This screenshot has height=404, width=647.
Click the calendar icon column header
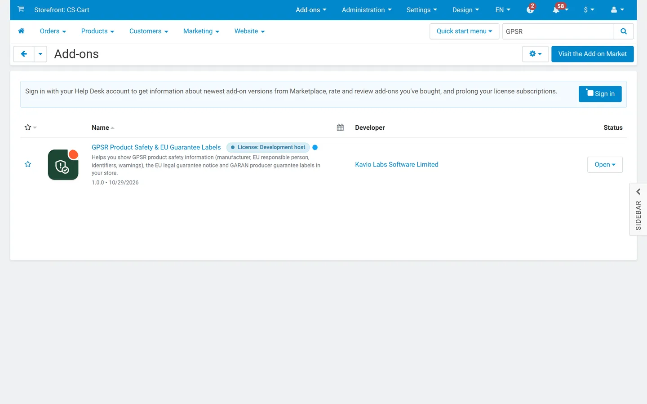coord(340,127)
